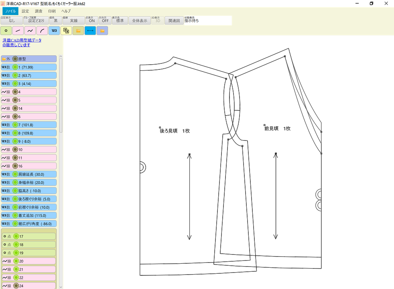Open the 設定 menu
Image resolution: width=394 pixels, height=289 pixels.
click(x=25, y=11)
